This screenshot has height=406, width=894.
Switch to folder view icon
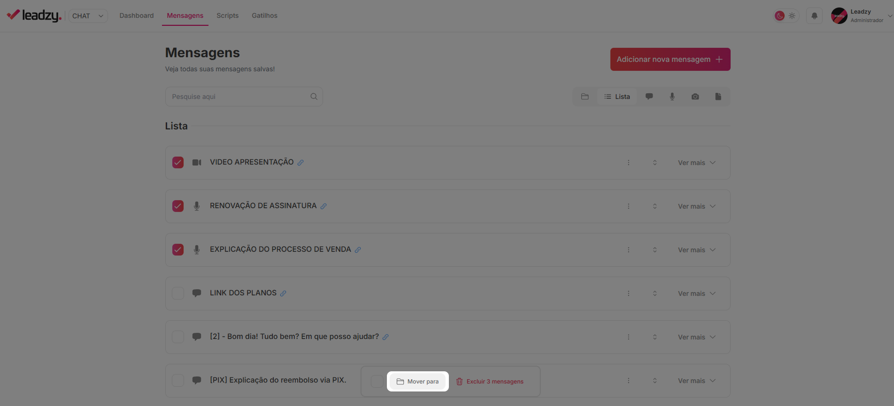coord(585,97)
